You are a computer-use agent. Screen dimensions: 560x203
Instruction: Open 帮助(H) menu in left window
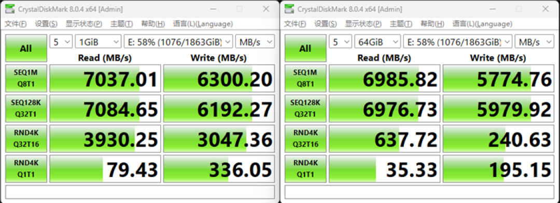(x=153, y=24)
